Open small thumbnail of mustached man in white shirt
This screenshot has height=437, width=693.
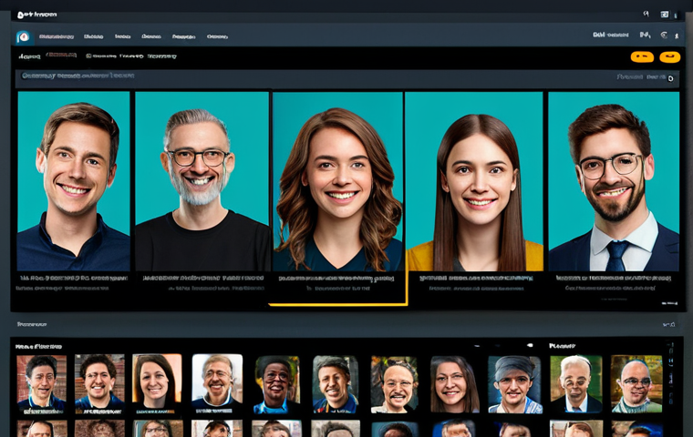(x=394, y=384)
